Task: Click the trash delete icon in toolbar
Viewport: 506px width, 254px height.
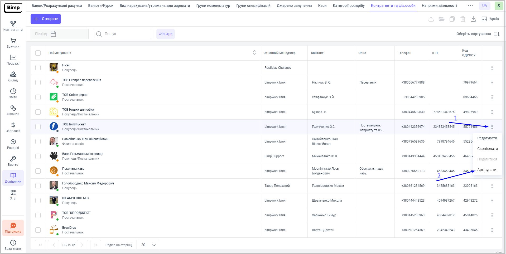Action: point(462,19)
